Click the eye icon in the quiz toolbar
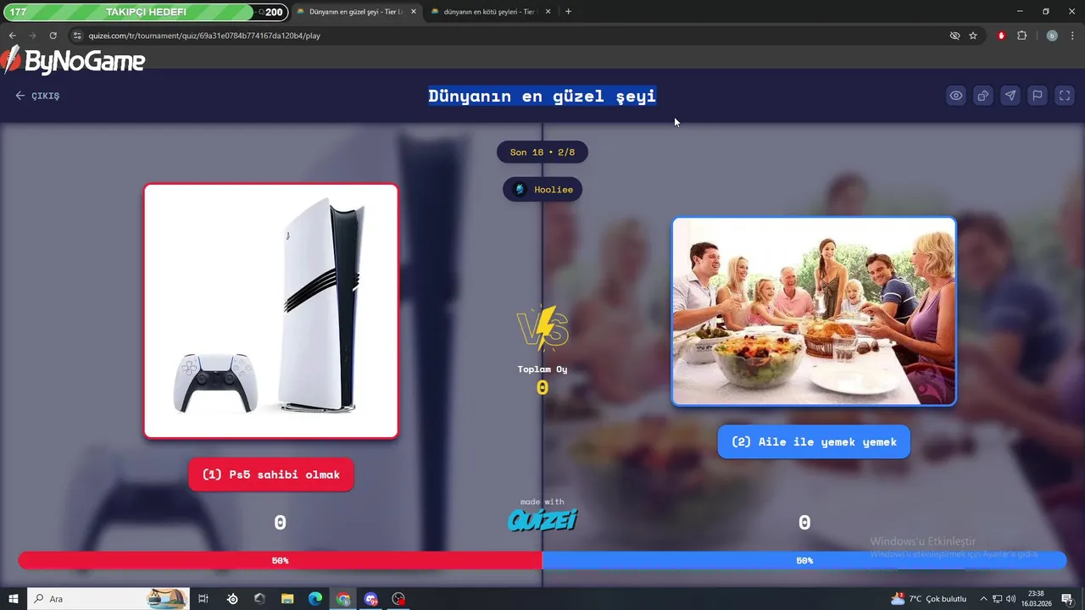The width and height of the screenshot is (1085, 610). pos(956,96)
